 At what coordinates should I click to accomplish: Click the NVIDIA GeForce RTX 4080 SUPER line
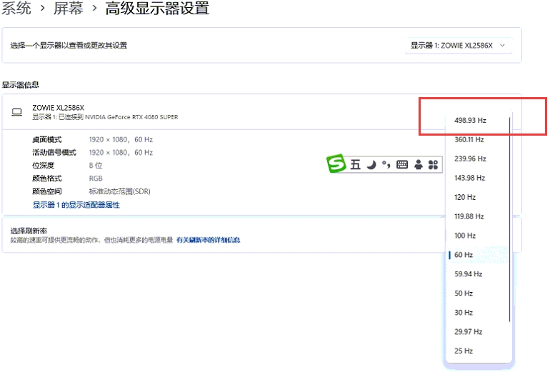coord(105,117)
